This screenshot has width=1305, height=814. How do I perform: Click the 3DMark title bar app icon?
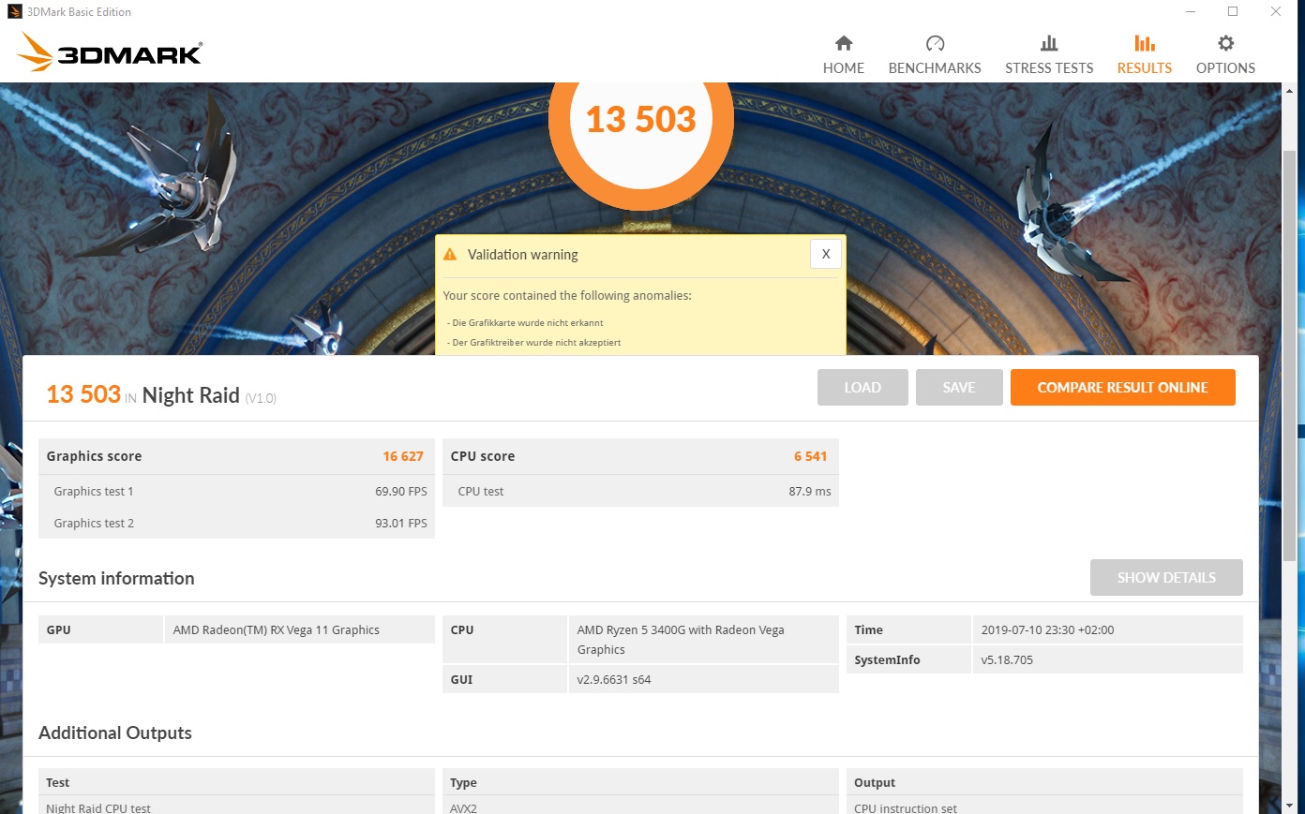[x=14, y=11]
